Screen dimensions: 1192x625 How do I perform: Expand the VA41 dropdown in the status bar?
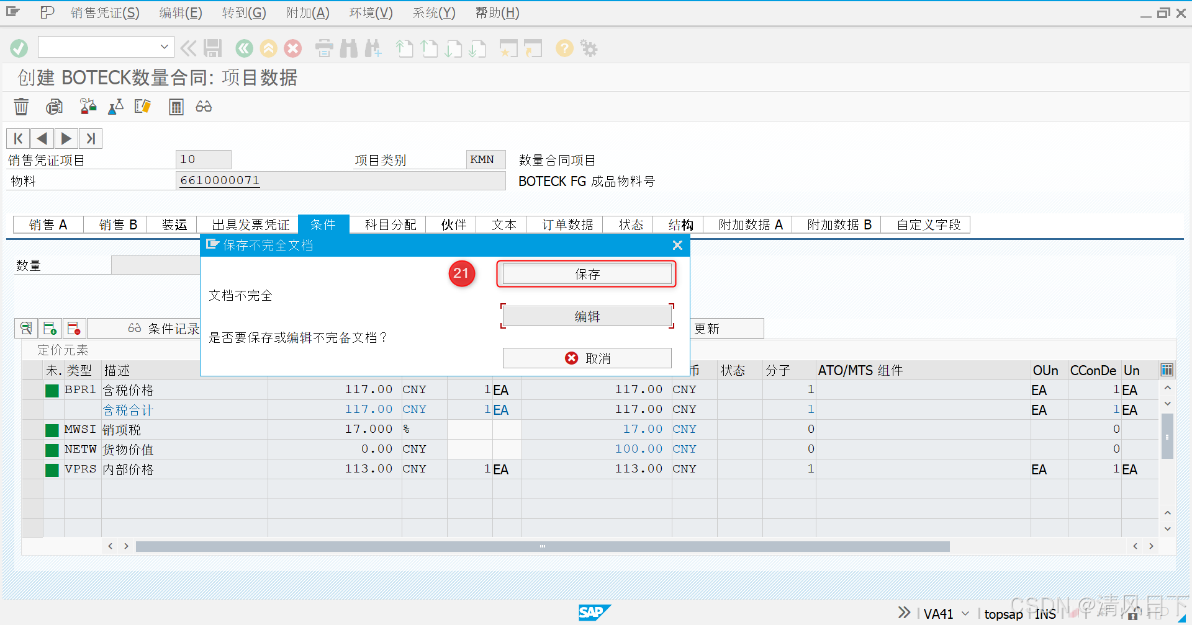pyautogui.click(x=964, y=613)
